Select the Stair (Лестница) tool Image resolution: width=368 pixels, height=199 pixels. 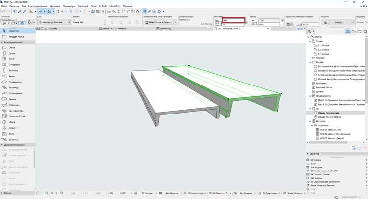click(x=18, y=87)
